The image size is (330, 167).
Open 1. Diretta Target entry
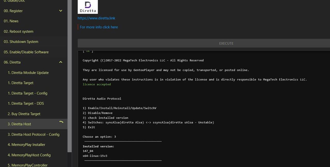[34, 83]
